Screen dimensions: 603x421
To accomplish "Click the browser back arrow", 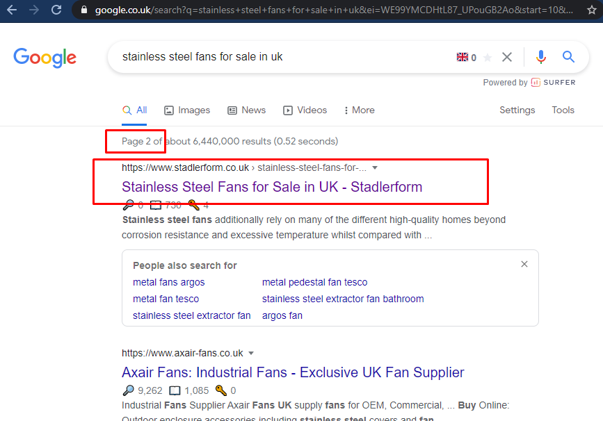I will click(x=12, y=10).
